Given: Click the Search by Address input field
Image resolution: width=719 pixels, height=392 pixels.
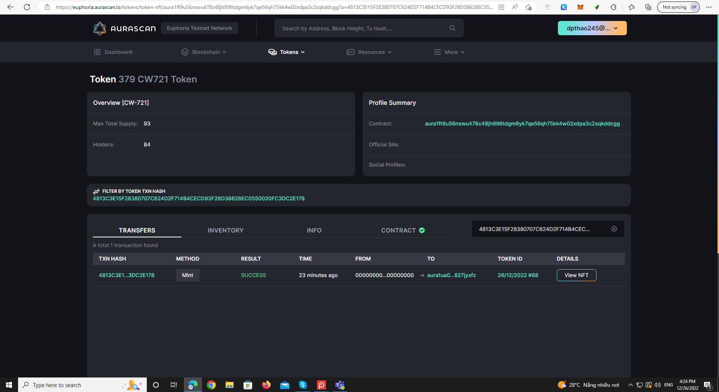Looking at the screenshot, I should coord(356,28).
